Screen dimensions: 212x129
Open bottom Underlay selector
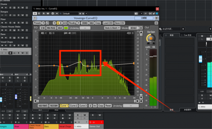131,106
